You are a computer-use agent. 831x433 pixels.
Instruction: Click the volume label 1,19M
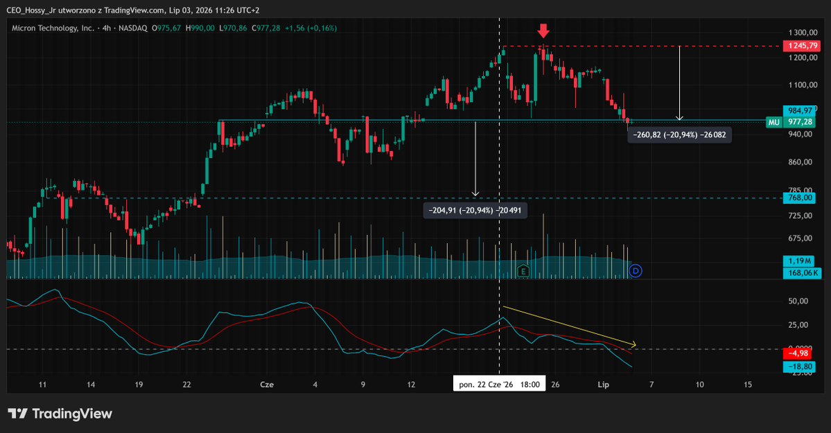coord(800,260)
